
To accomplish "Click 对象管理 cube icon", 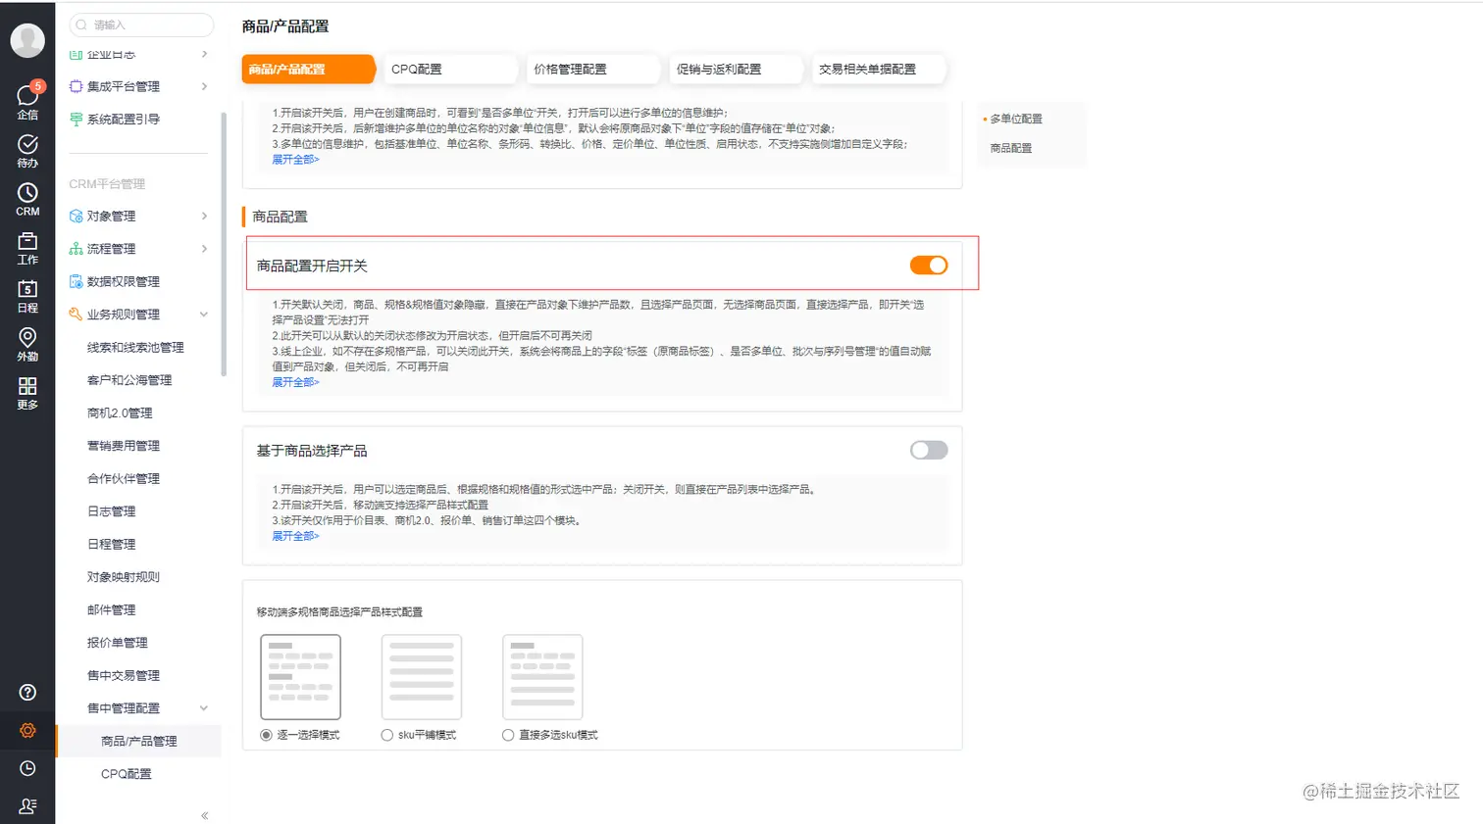I will [76, 216].
